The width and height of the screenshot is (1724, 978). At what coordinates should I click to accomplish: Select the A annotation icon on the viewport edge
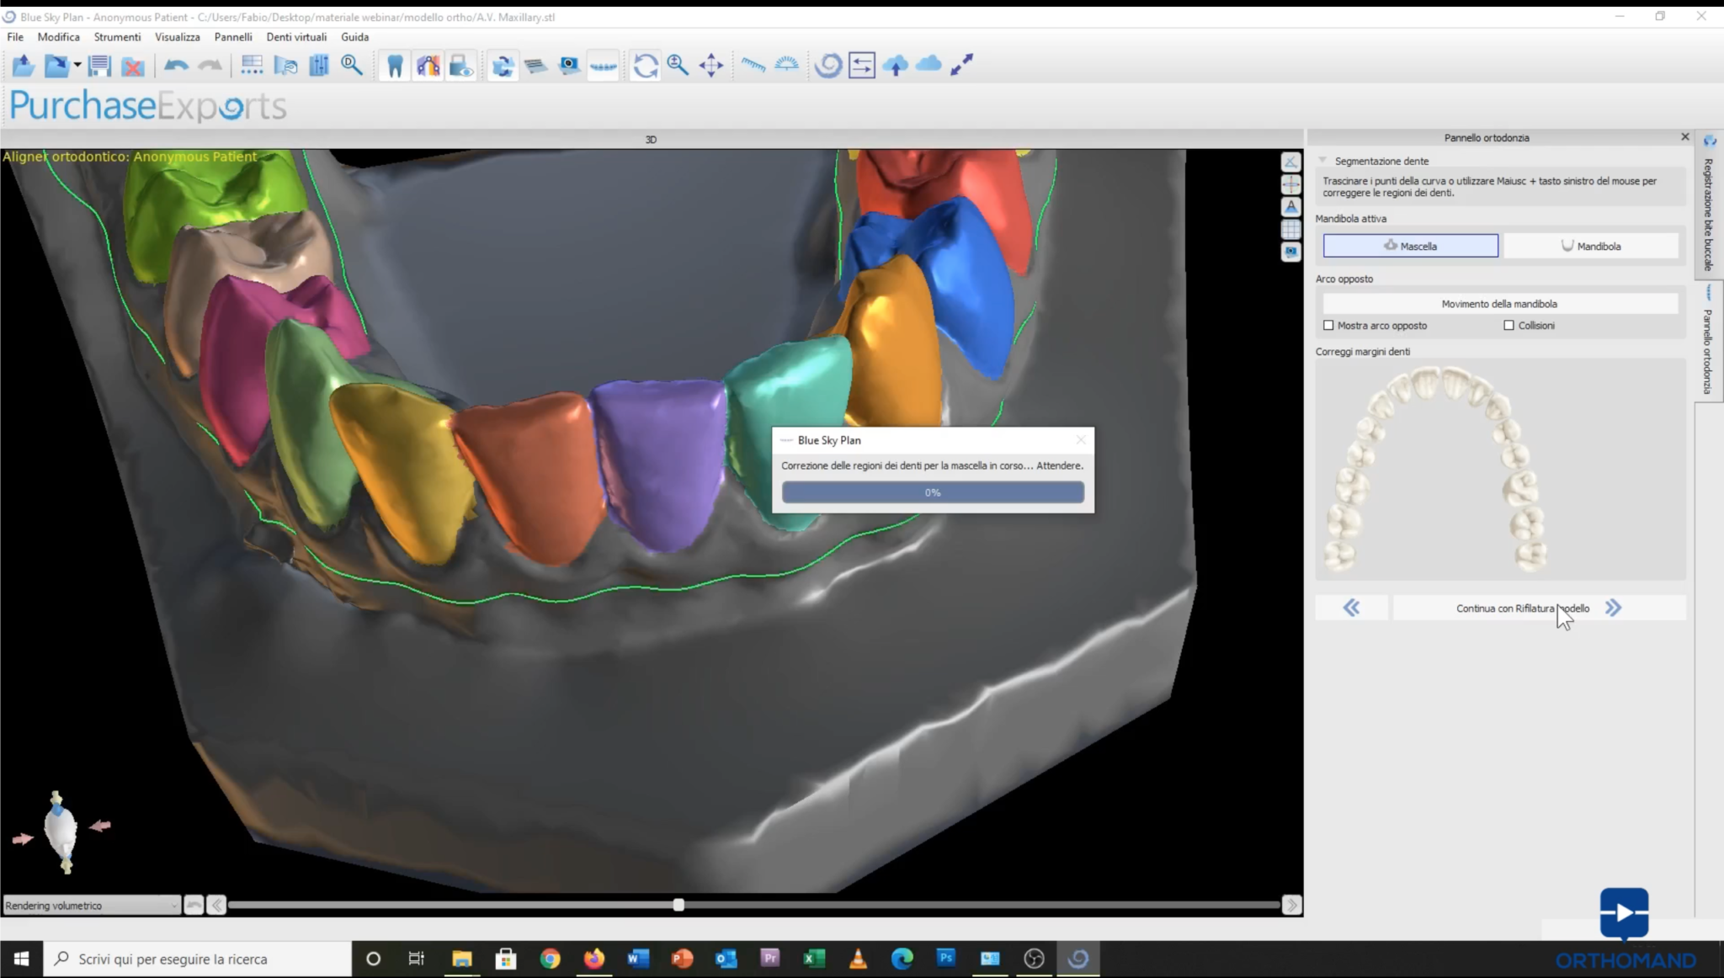[1292, 206]
